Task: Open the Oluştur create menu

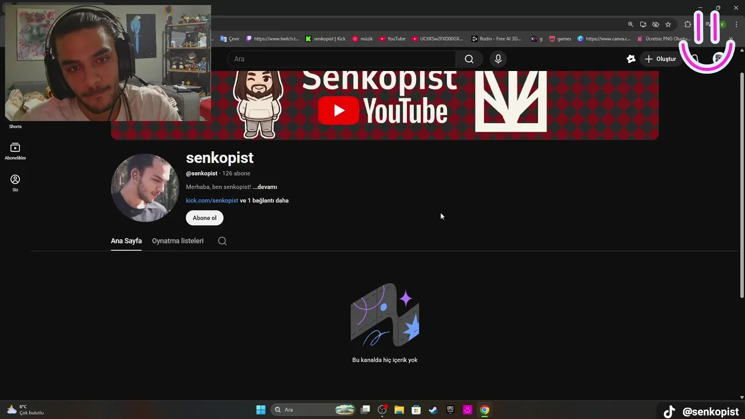Action: point(661,59)
